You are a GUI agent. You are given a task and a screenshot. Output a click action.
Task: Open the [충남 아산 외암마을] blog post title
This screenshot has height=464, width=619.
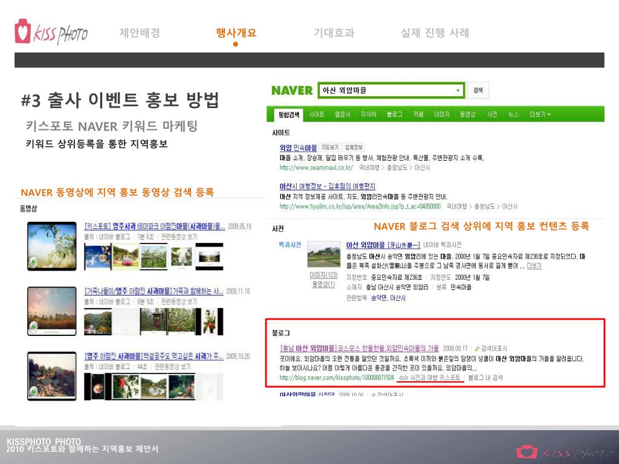(x=359, y=349)
